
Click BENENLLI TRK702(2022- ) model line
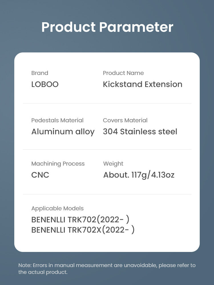(x=80, y=219)
